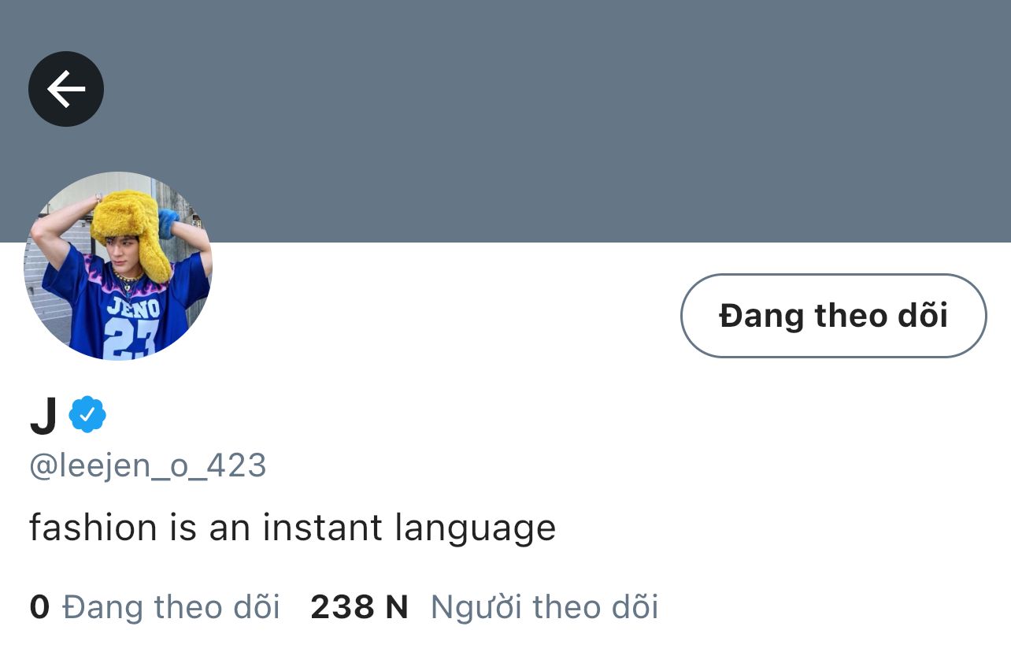The image size is (1011, 667).
Task: Click the "Đang theo dõi" follow button
Action: click(x=833, y=316)
